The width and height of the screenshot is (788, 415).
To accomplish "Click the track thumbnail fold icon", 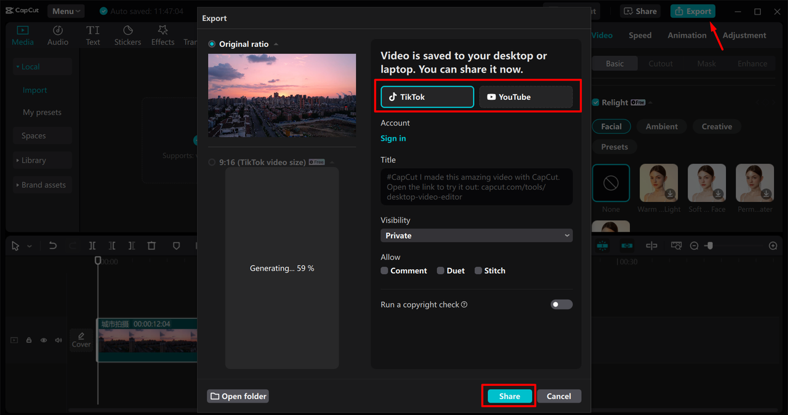I will pyautogui.click(x=14, y=340).
